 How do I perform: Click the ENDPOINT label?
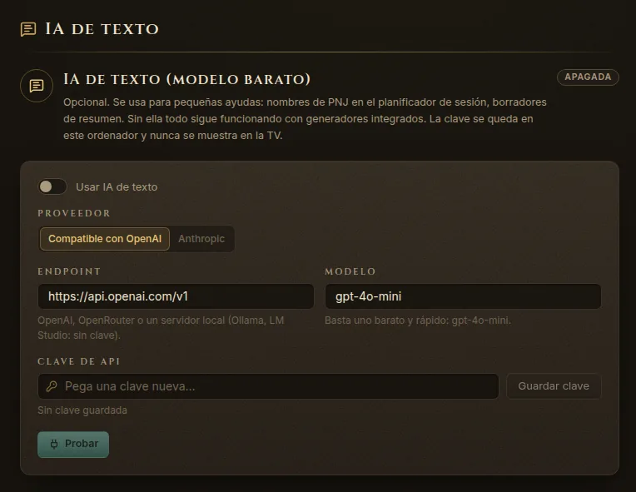click(x=69, y=271)
